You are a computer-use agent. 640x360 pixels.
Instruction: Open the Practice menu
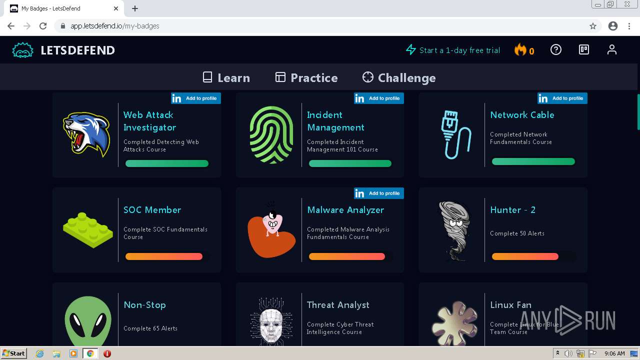tap(306, 77)
